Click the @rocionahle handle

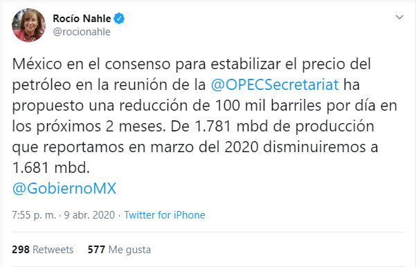click(82, 32)
